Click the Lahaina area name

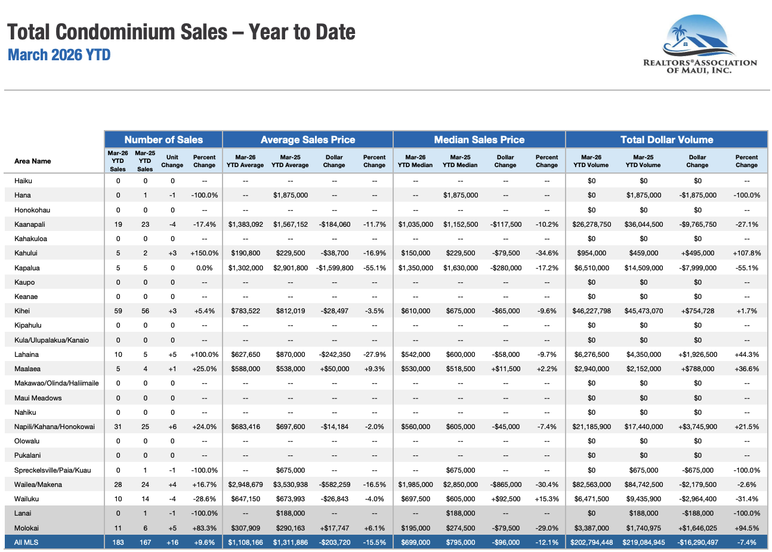pyautogui.click(x=26, y=354)
